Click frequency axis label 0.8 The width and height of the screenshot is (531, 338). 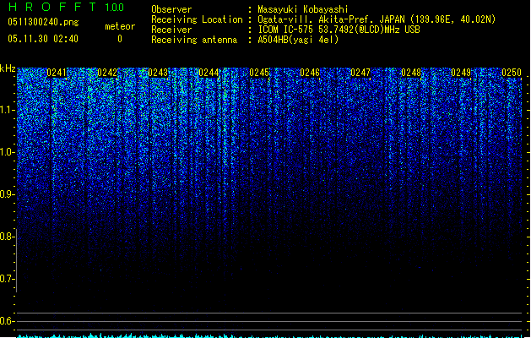pos(7,237)
